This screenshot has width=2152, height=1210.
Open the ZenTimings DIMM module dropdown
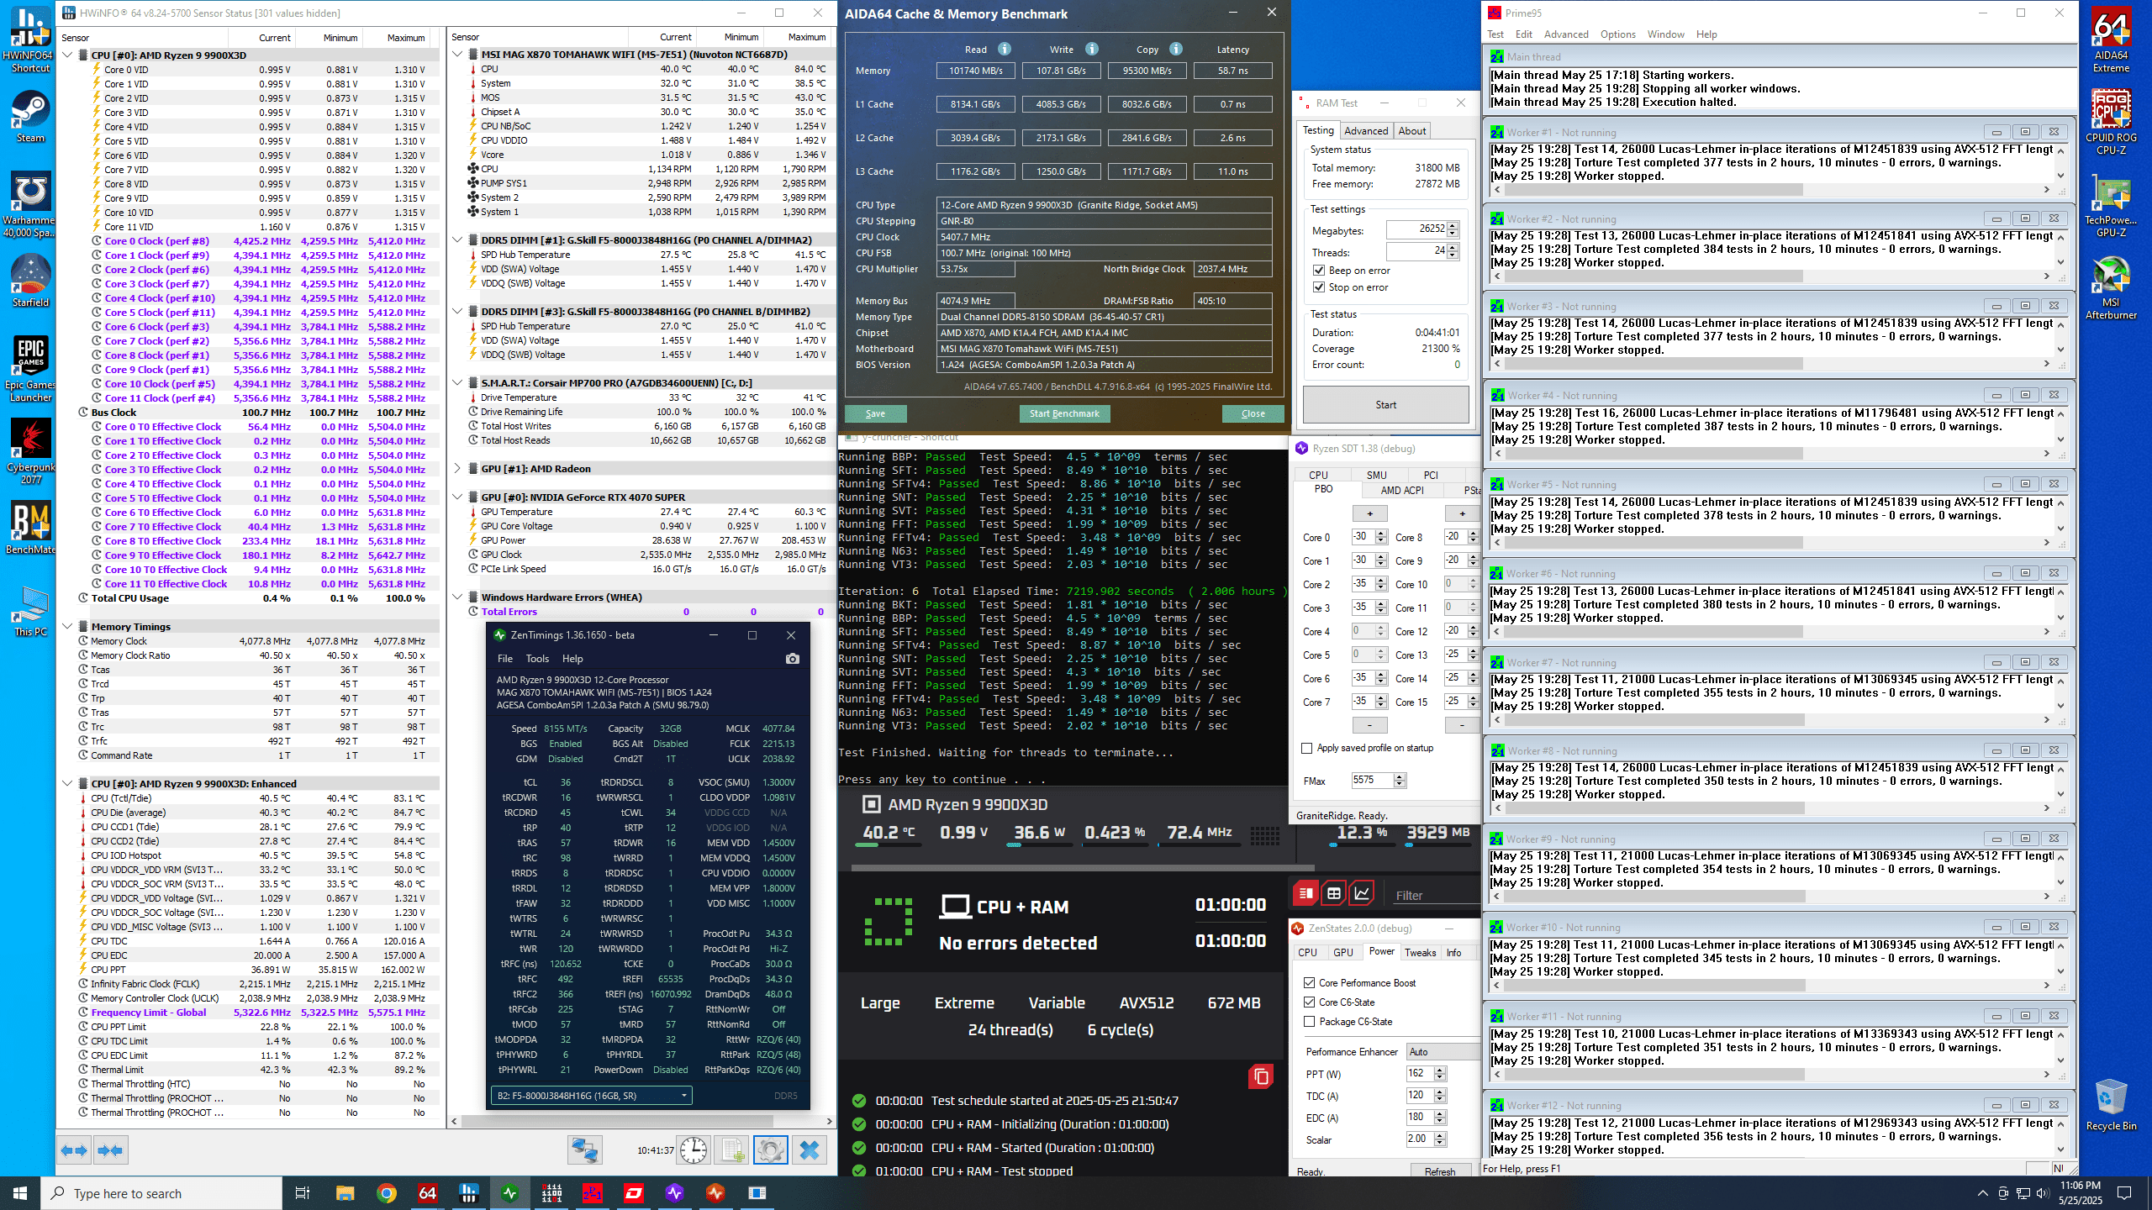click(592, 1095)
